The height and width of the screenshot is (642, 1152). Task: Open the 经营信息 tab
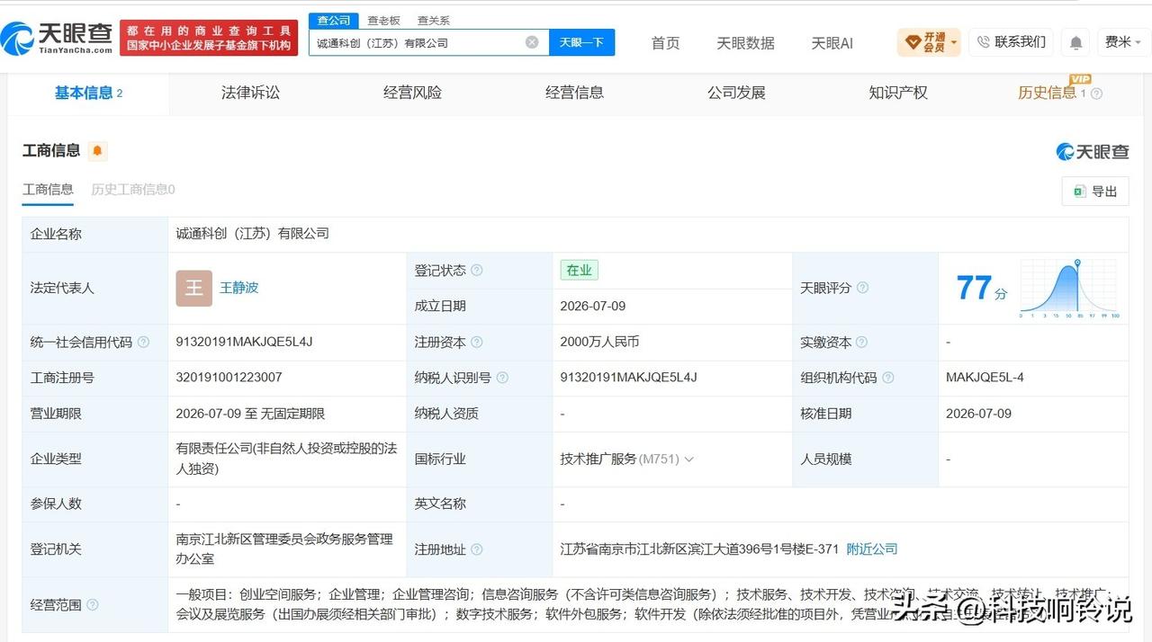(x=574, y=93)
